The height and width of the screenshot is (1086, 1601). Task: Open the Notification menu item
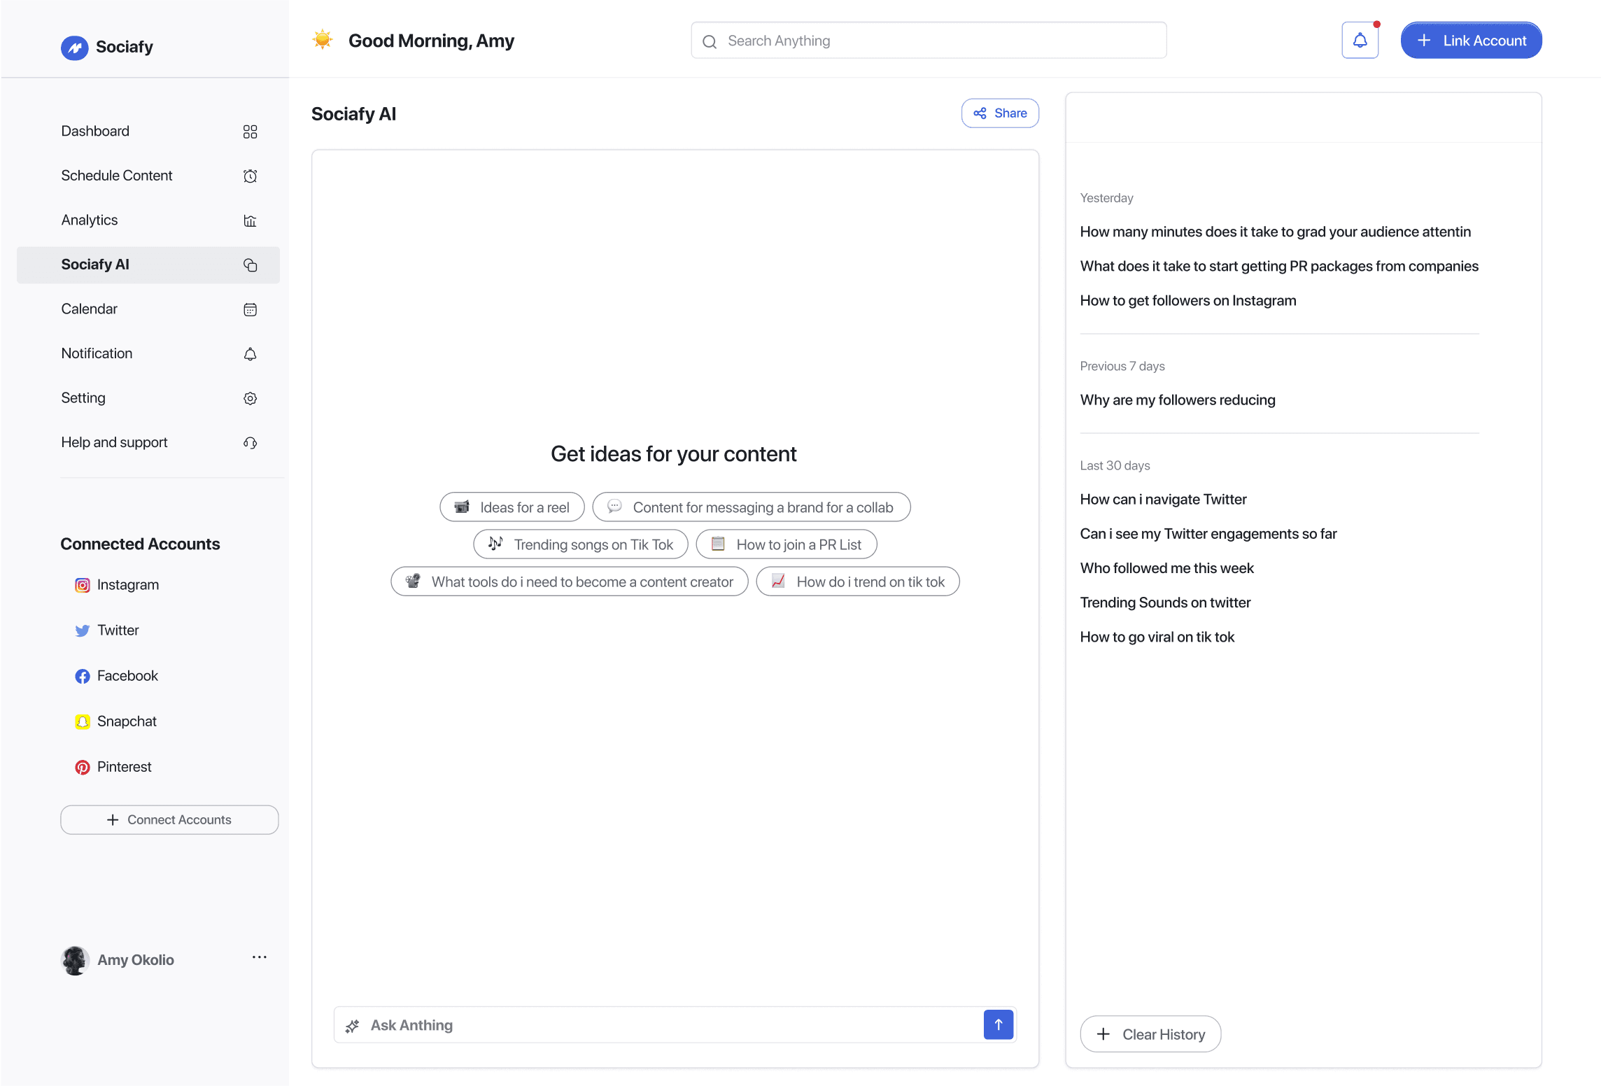97,353
